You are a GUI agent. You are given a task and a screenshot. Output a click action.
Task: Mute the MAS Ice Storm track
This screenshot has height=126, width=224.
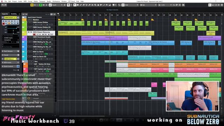click(29, 51)
